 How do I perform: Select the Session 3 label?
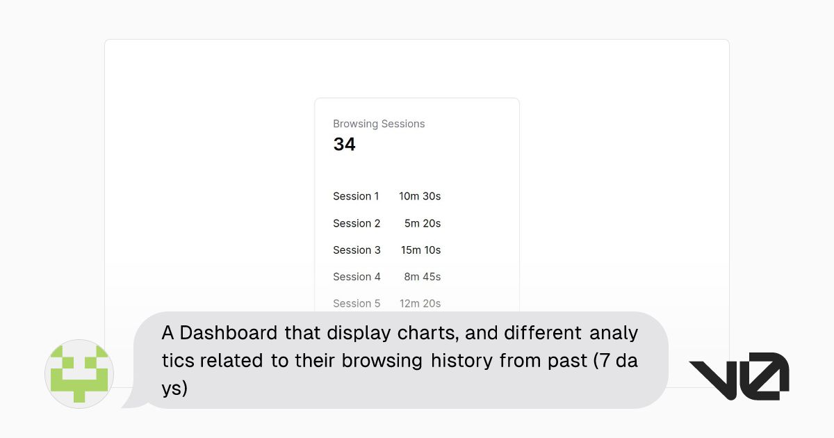point(357,250)
